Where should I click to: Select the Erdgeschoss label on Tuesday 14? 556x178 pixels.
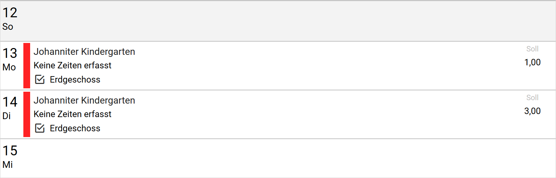pyautogui.click(x=75, y=128)
